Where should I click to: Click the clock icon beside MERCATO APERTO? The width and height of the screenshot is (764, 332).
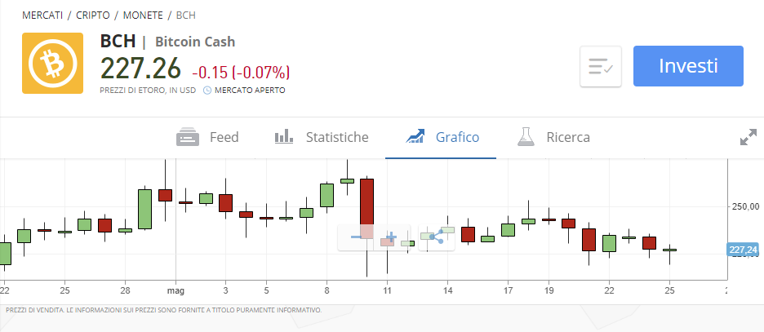click(207, 91)
